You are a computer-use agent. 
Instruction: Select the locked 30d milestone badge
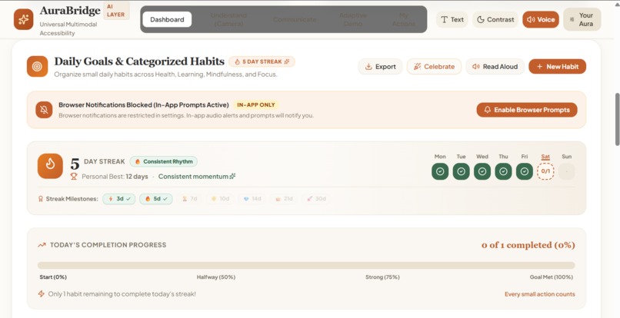316,199
